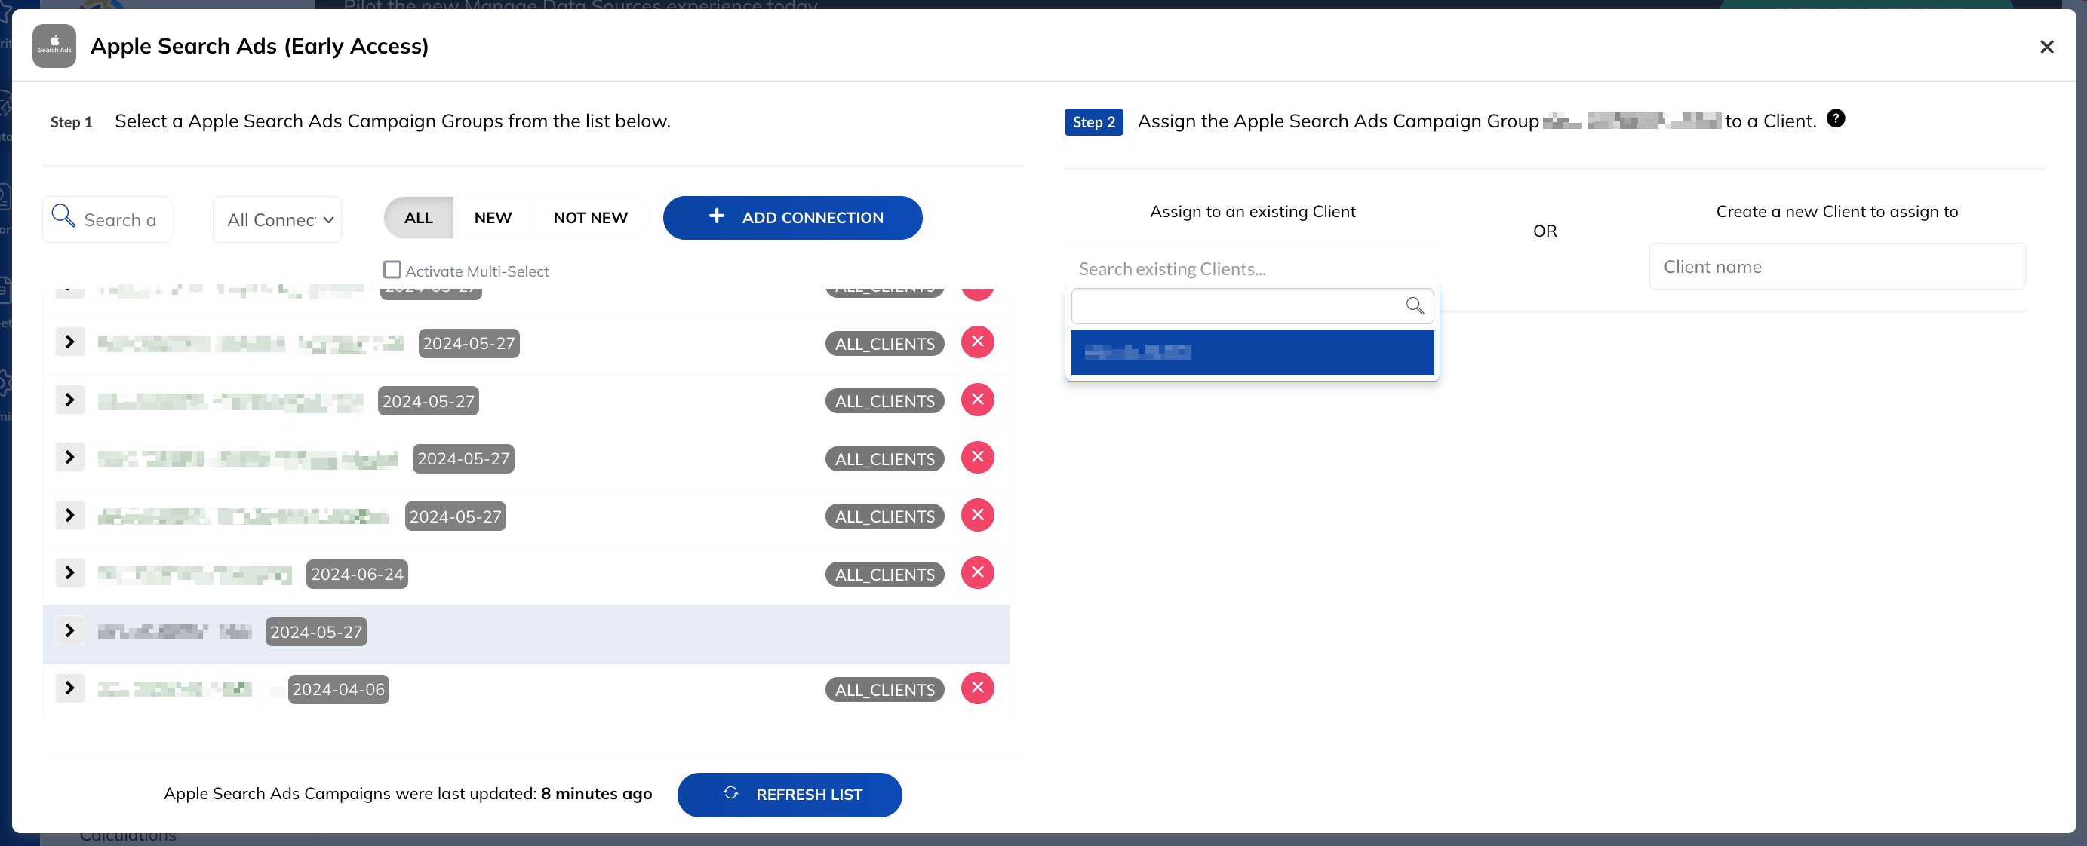
Task: Focus the campaign search input field
Action: point(106,219)
